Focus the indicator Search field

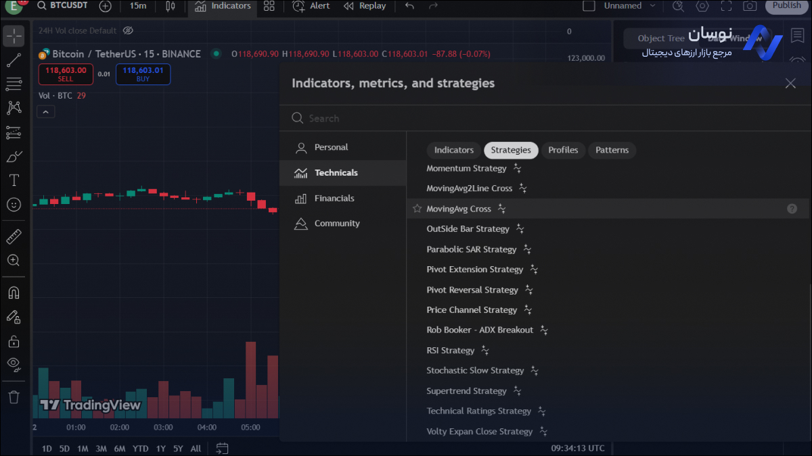tap(545, 118)
